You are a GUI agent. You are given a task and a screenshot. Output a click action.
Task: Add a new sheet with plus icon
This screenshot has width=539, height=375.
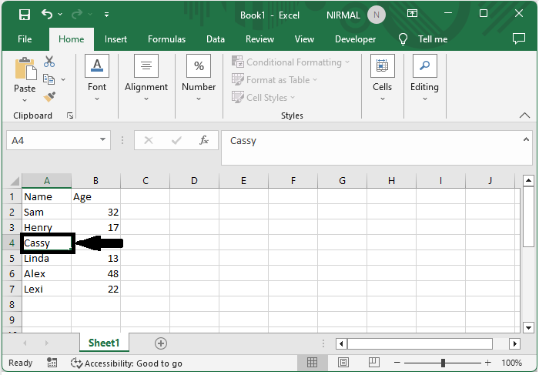click(x=160, y=343)
